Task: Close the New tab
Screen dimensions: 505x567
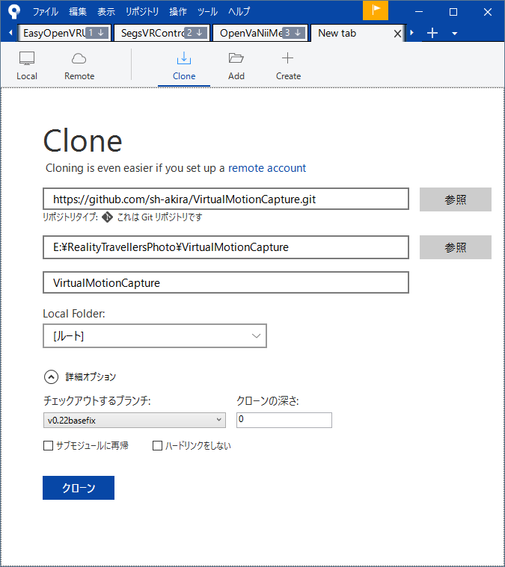Action: coord(397,34)
